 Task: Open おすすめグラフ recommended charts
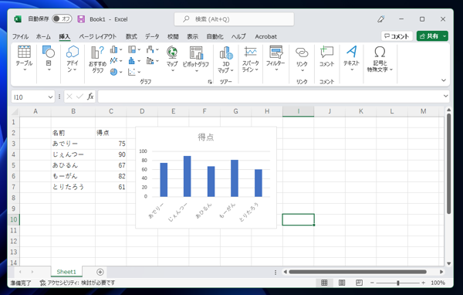pos(97,59)
